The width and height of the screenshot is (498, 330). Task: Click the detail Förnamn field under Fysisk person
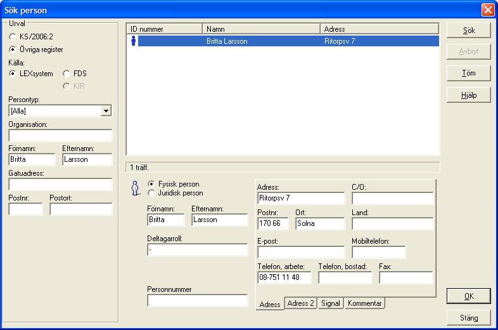pos(166,220)
